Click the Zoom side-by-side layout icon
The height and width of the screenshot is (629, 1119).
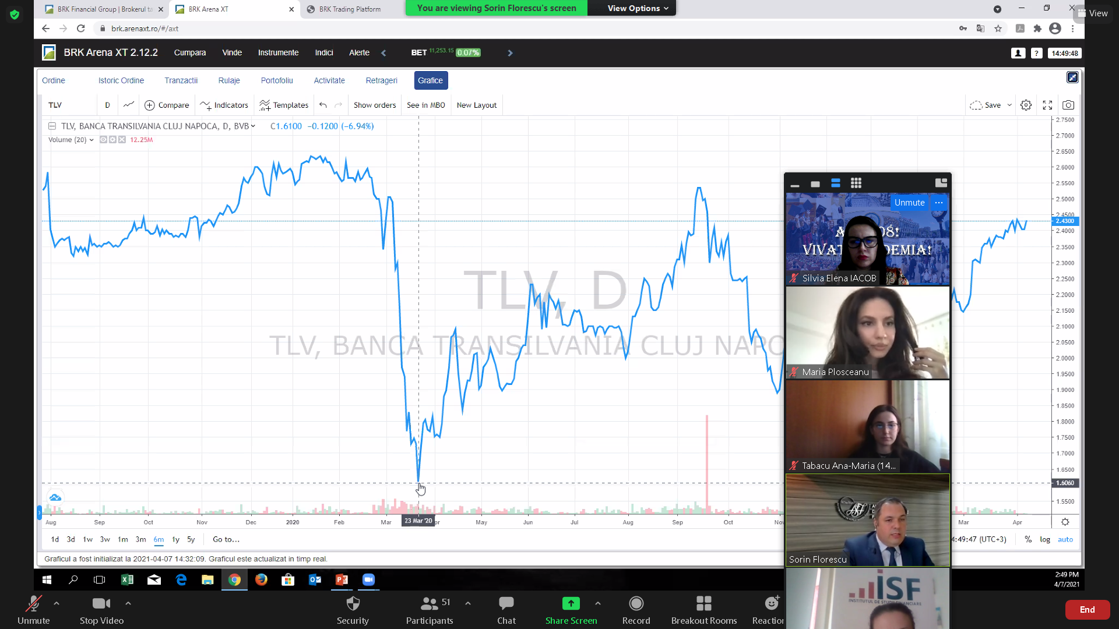[x=941, y=183]
